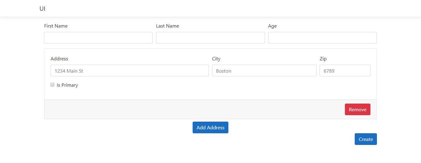Click into the Age input box
Screen dimensions: 421x163
coord(322,38)
